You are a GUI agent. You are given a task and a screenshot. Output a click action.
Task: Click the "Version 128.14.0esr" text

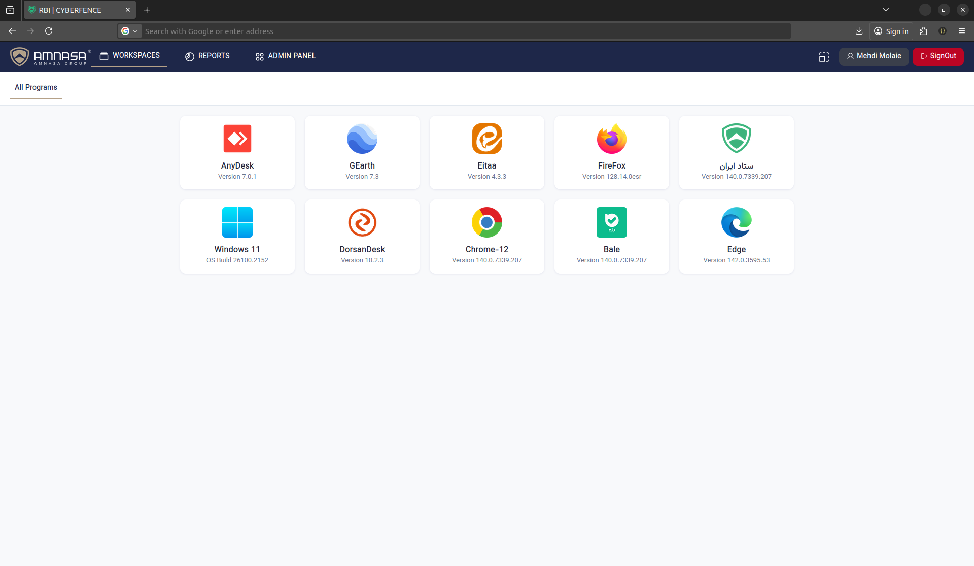(x=612, y=177)
